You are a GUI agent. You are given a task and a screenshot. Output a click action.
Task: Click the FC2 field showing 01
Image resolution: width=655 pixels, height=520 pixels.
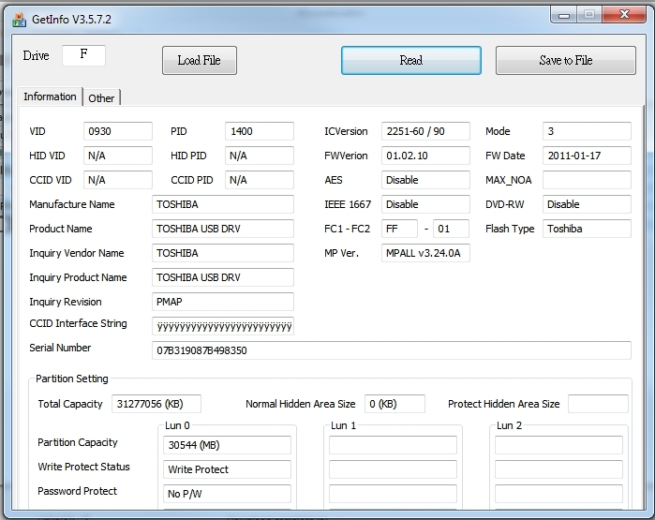[x=451, y=229]
